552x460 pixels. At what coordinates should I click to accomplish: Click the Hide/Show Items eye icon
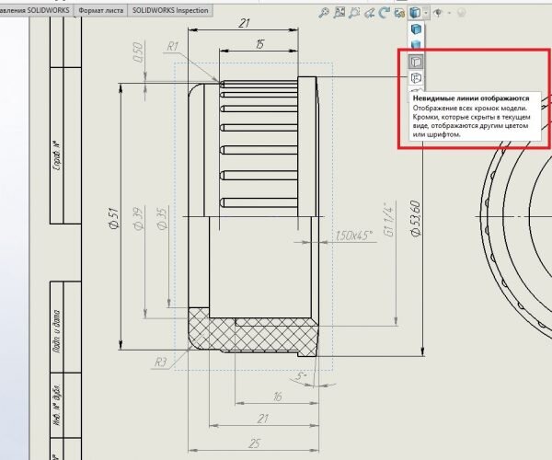tap(438, 13)
